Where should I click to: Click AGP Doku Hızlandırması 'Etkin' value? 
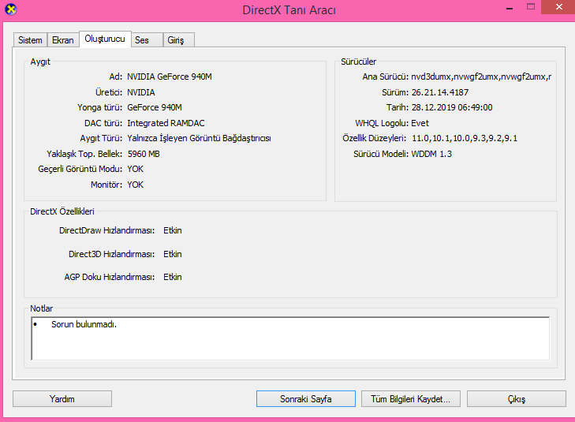coord(173,277)
